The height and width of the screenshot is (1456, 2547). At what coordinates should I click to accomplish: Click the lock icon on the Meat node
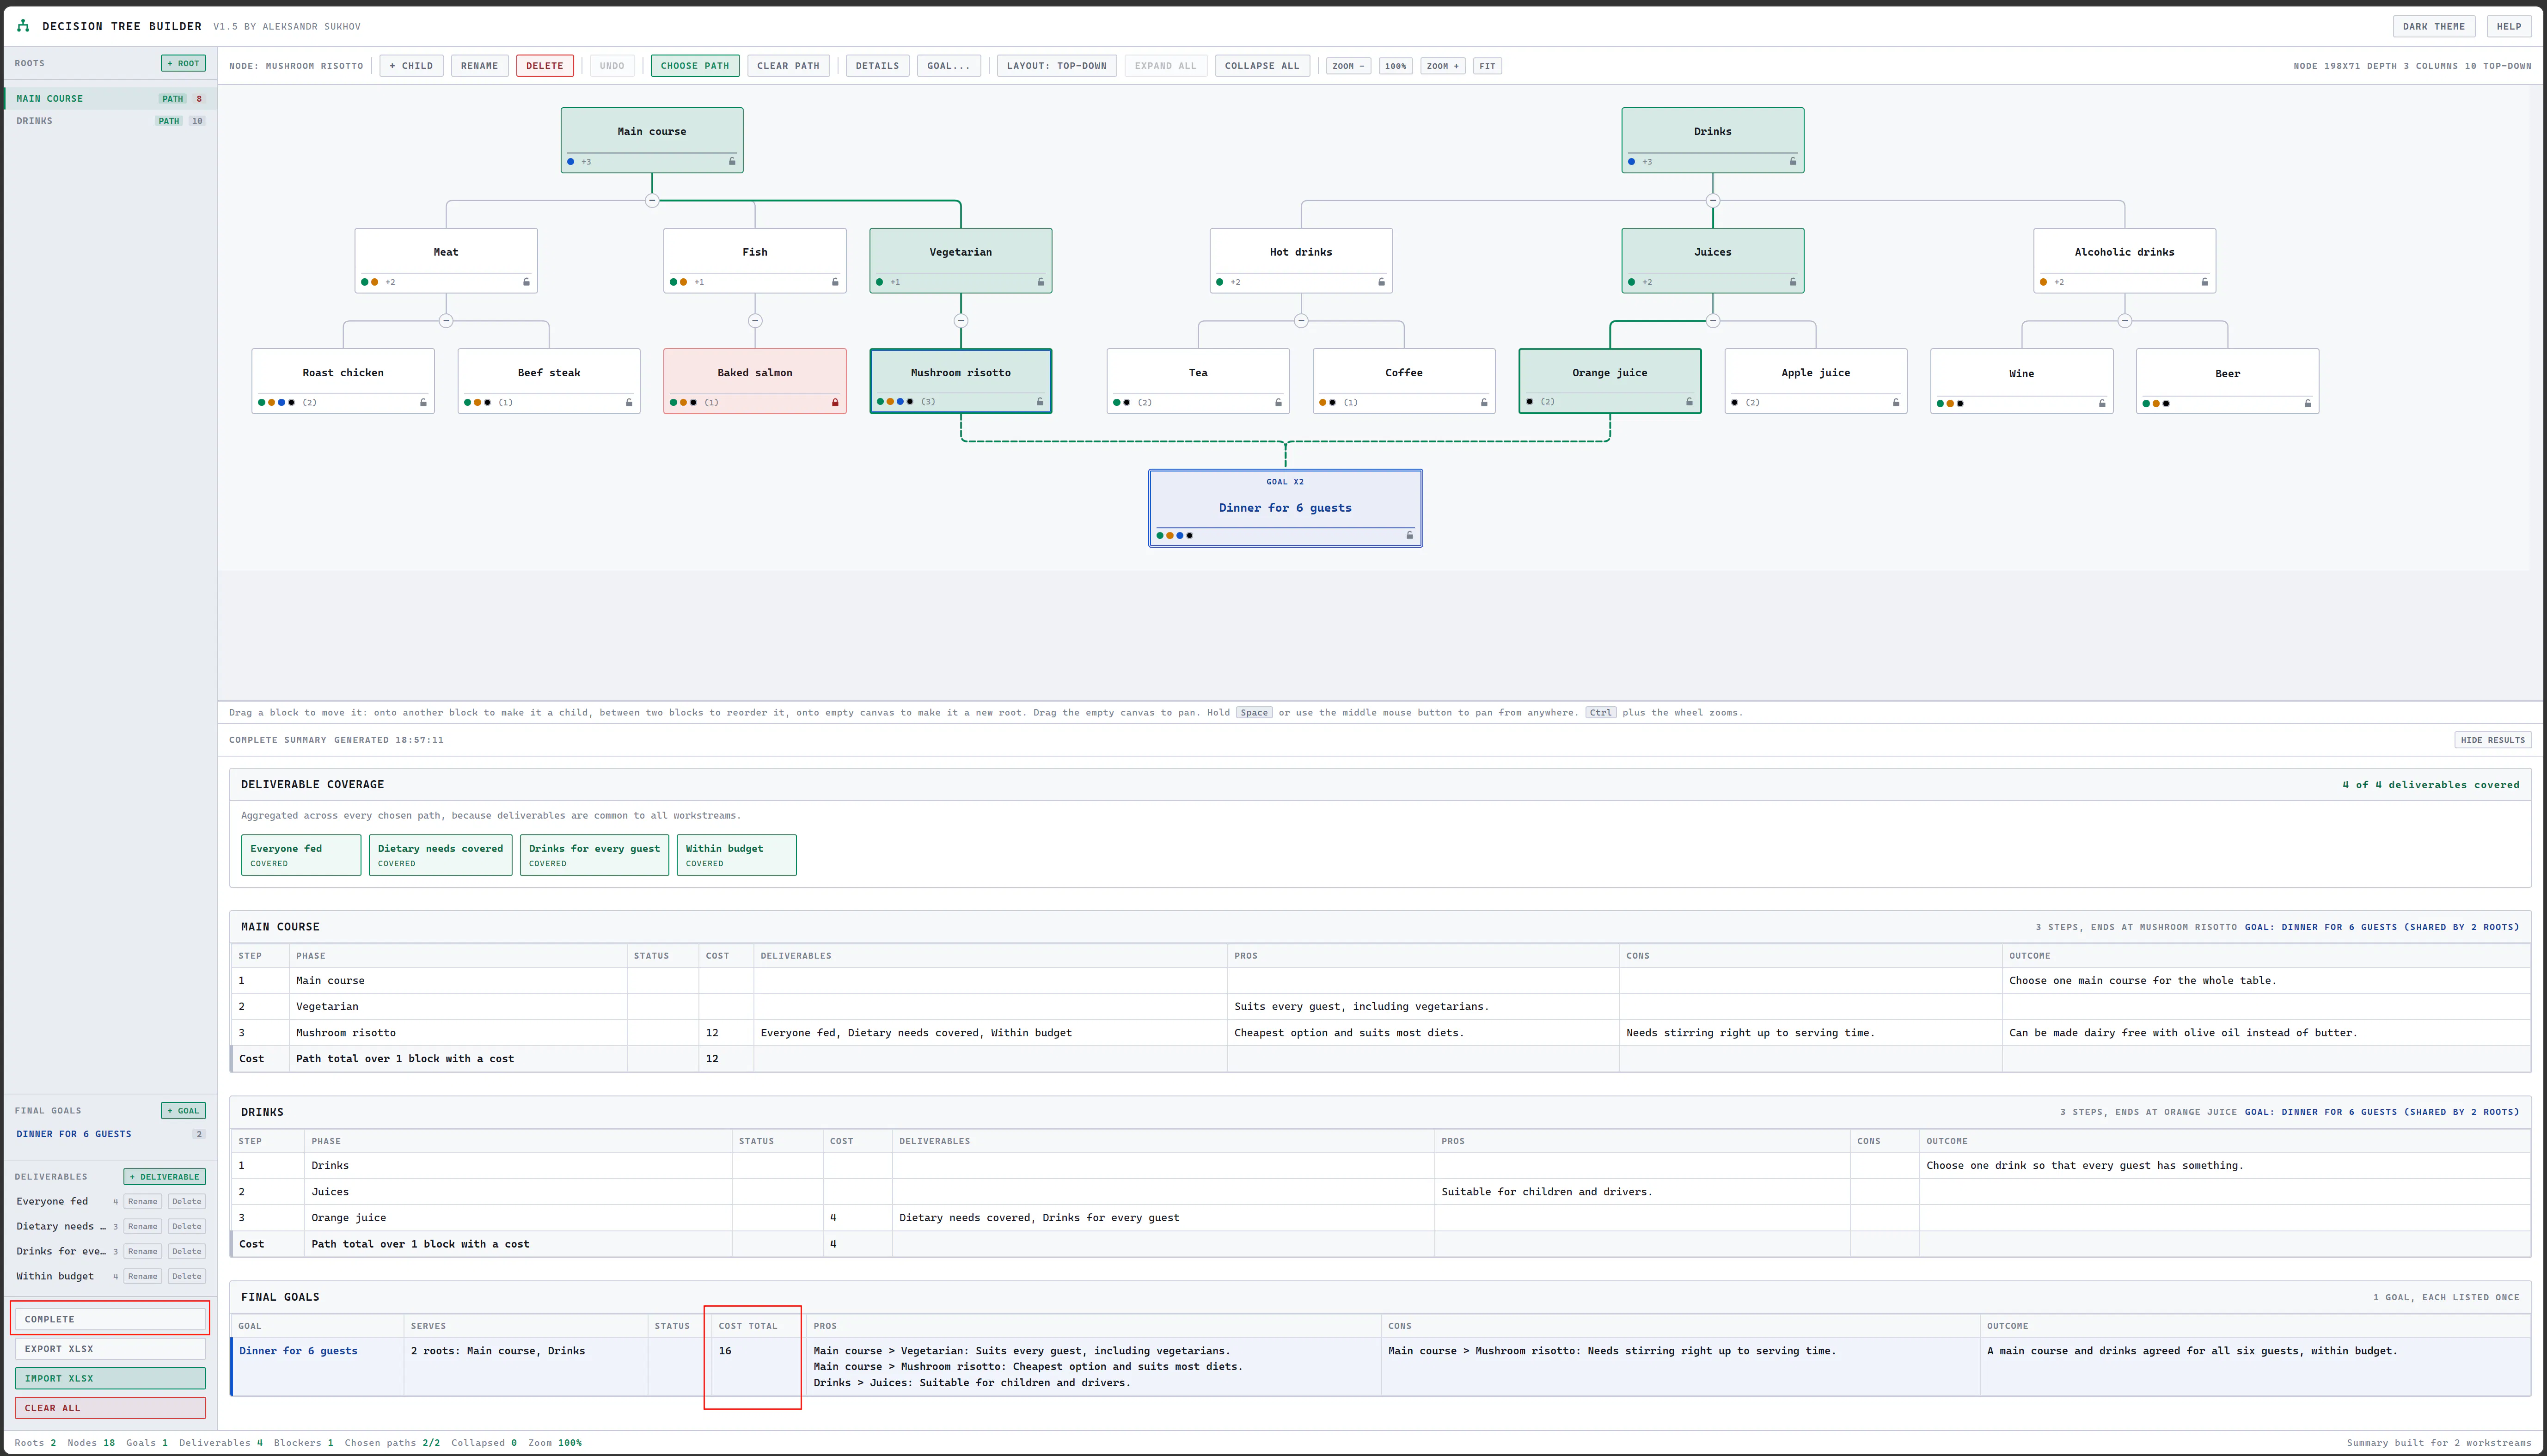pyautogui.click(x=526, y=282)
